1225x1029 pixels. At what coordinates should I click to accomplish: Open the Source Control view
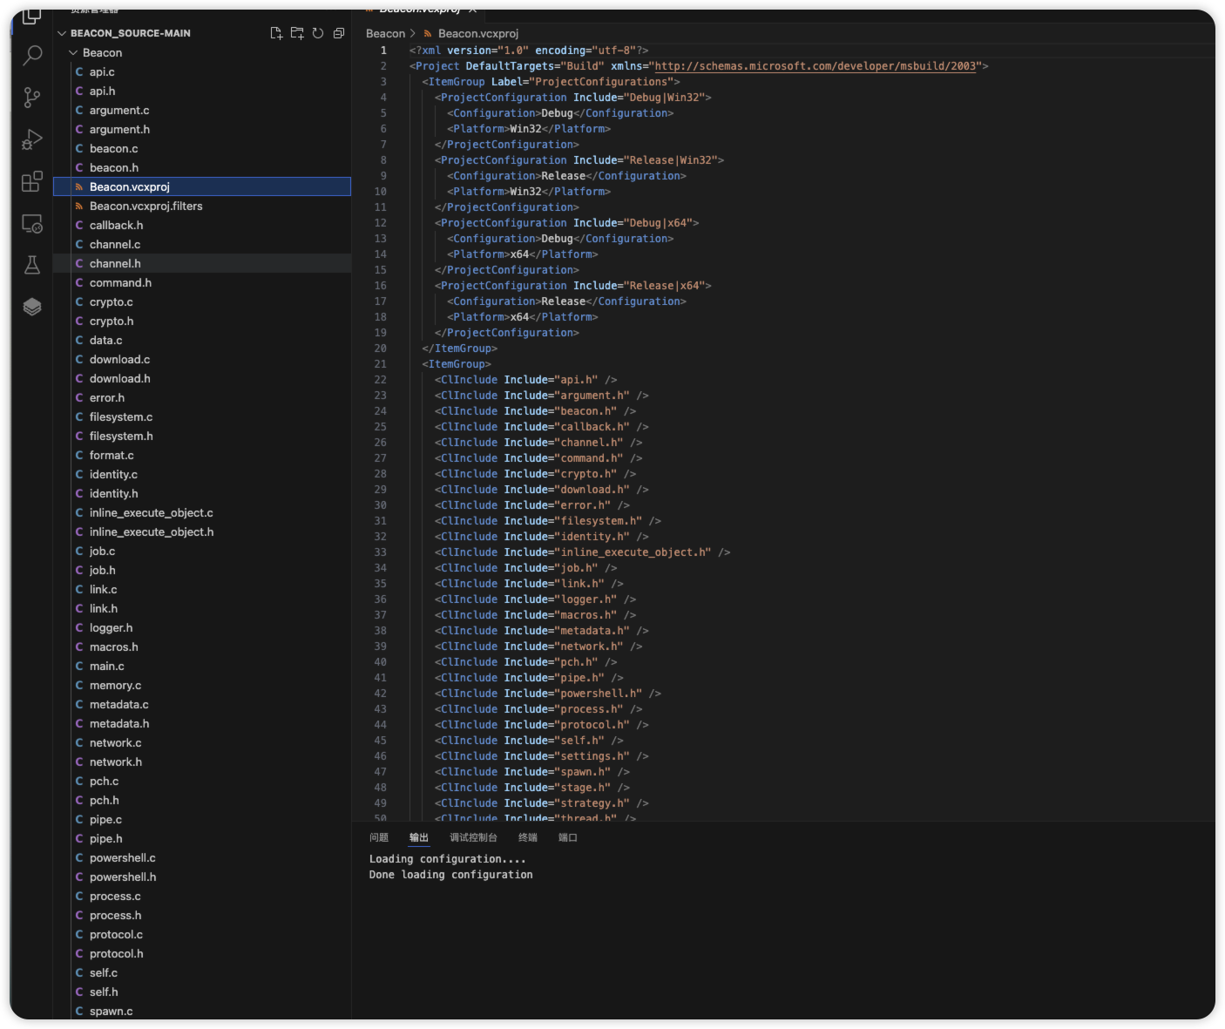tap(32, 98)
